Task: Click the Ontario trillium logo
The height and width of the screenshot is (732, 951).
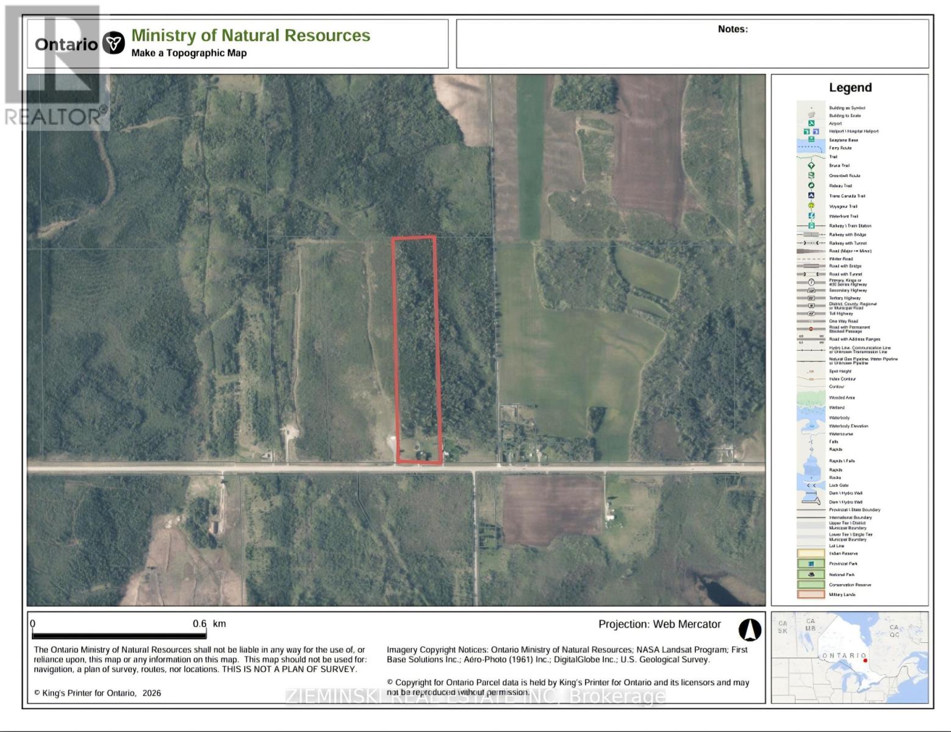Action: tap(113, 44)
